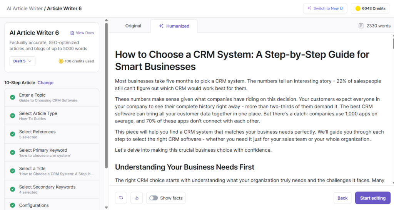Viewport: 394px width, 210px height.
Task: Click green checkmark beside Configurations
Action: (12, 205)
